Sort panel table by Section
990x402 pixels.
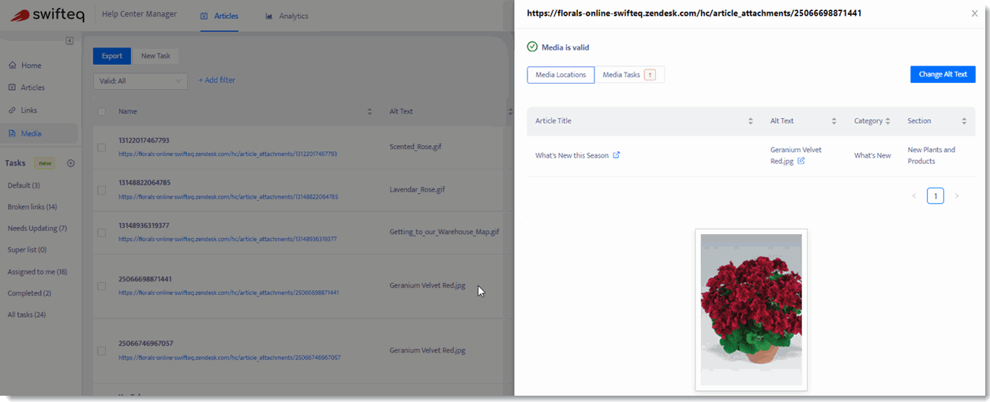click(x=964, y=121)
